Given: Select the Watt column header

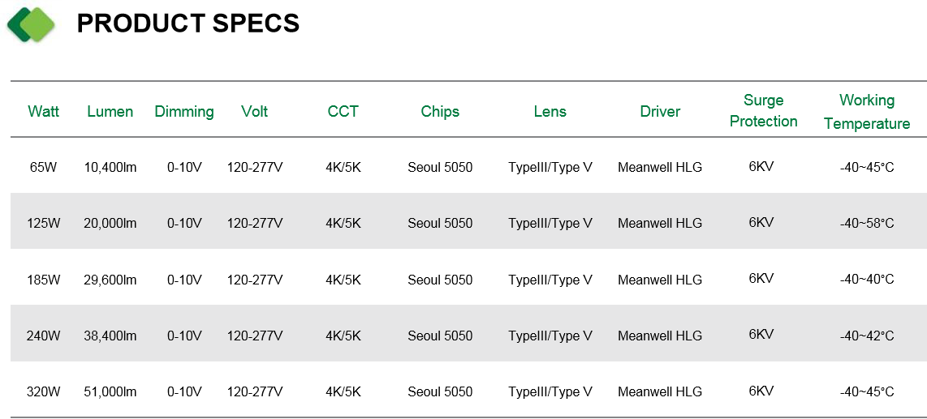Looking at the screenshot, I should click(44, 112).
